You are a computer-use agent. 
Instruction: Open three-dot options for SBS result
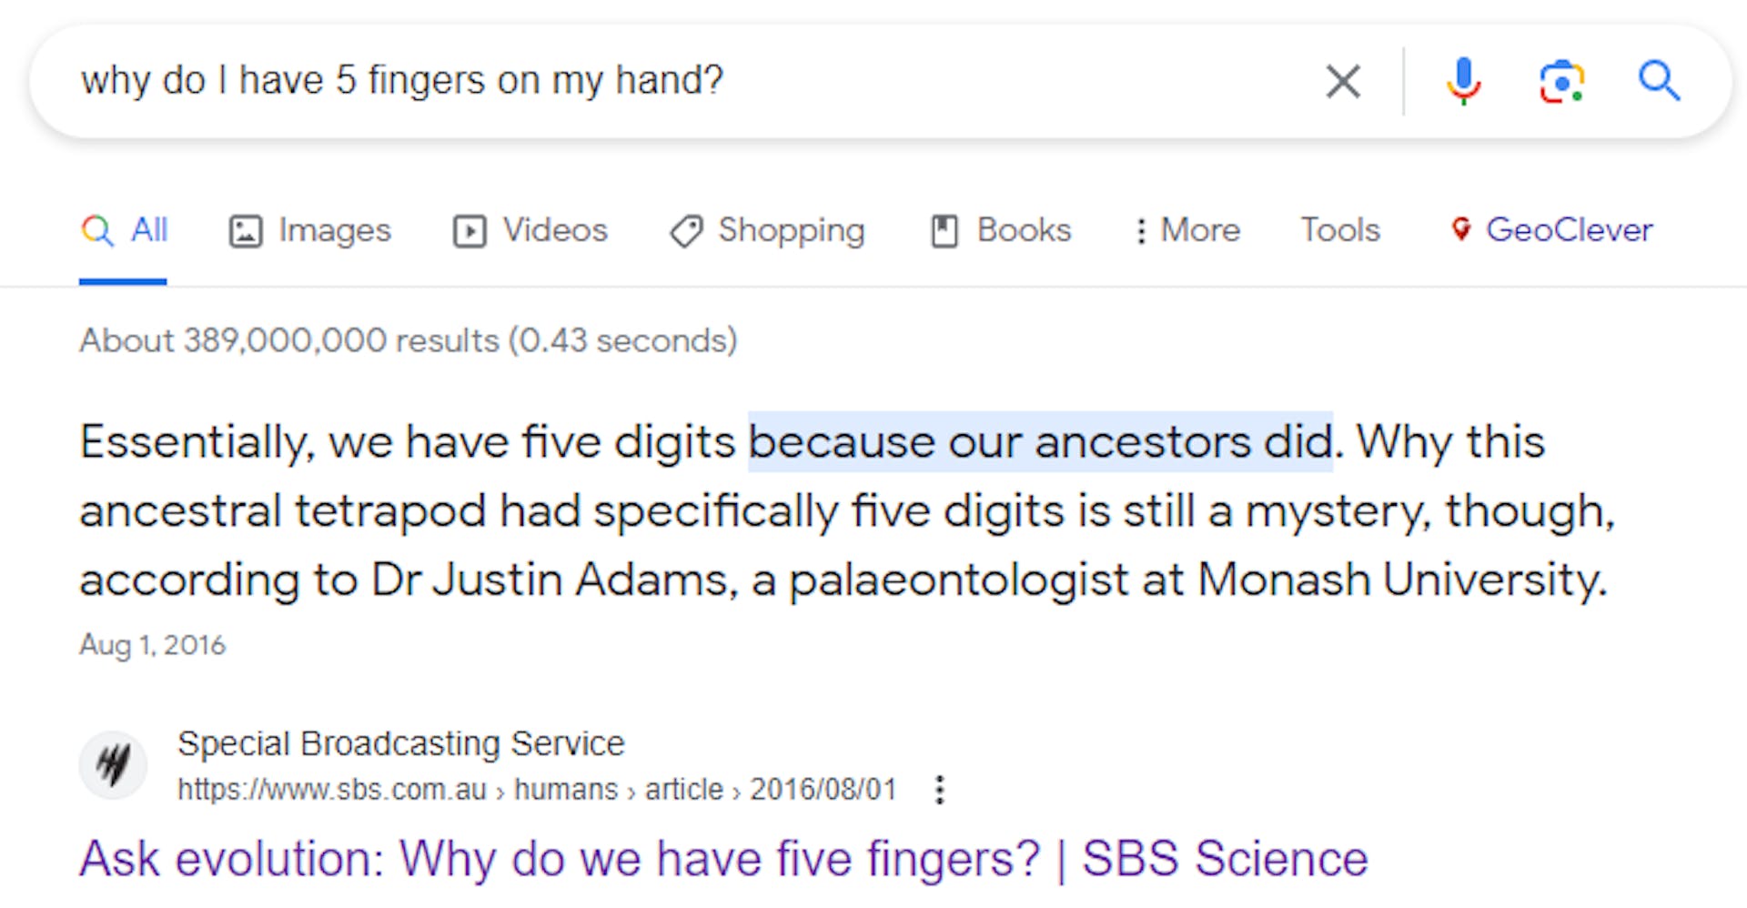940,789
